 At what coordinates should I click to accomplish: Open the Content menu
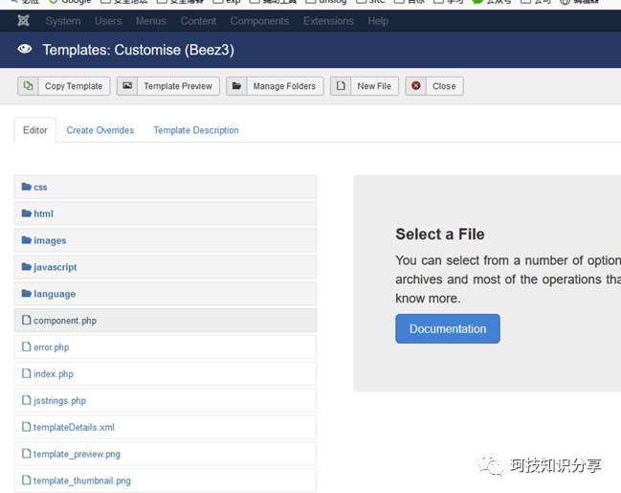198,21
